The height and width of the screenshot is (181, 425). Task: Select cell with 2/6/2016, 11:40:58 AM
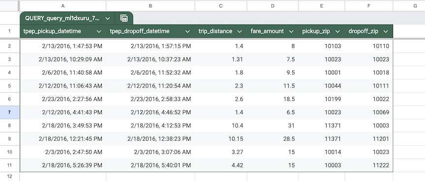[x=63, y=73]
